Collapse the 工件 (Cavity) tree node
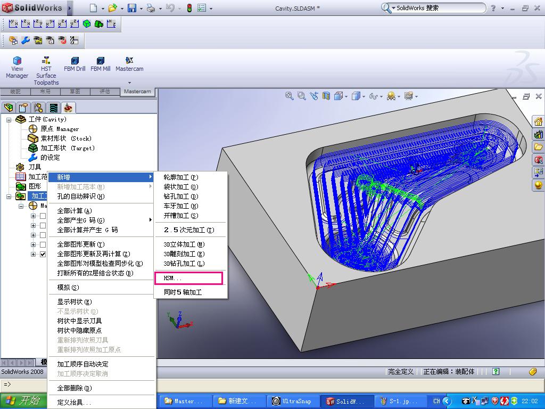 coord(9,120)
